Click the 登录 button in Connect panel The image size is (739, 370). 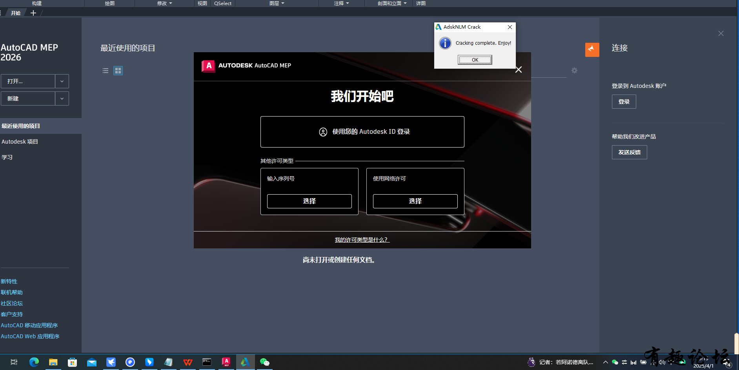(x=624, y=102)
